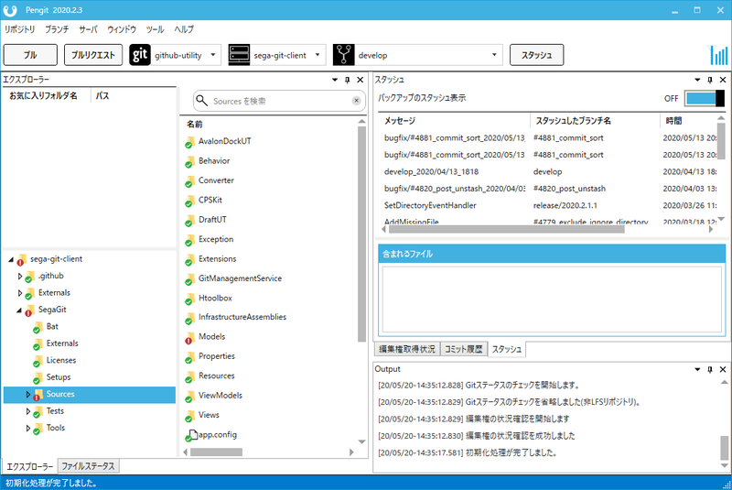Click the file list vertical scrollbar
The height and width of the screenshot is (490, 732).
point(361,234)
